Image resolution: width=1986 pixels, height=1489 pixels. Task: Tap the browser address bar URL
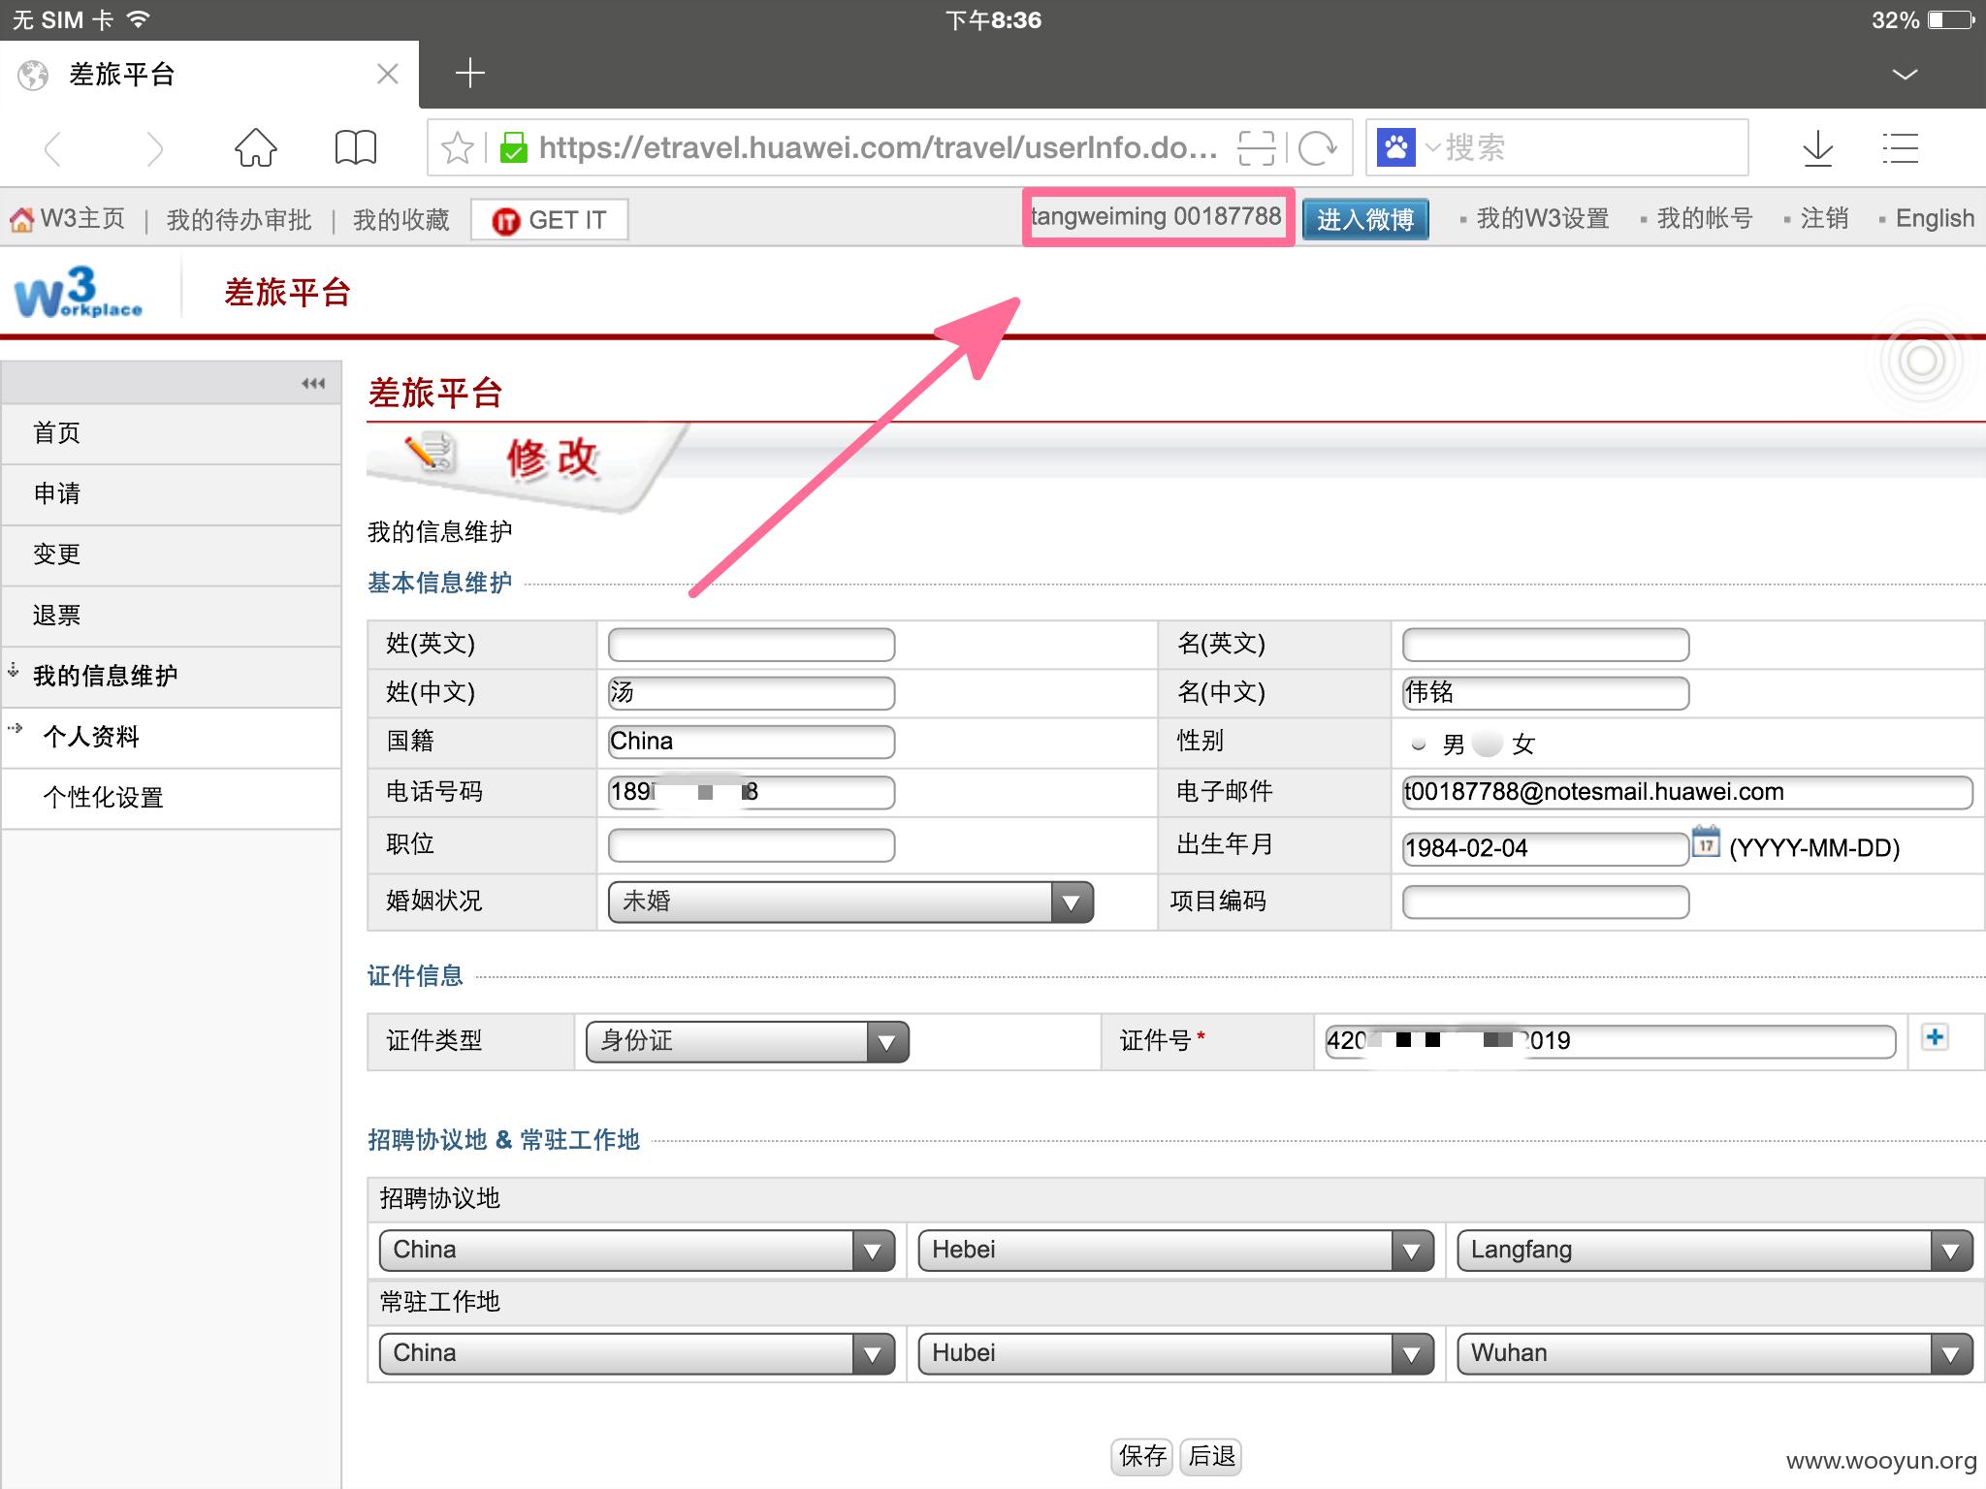(x=879, y=148)
